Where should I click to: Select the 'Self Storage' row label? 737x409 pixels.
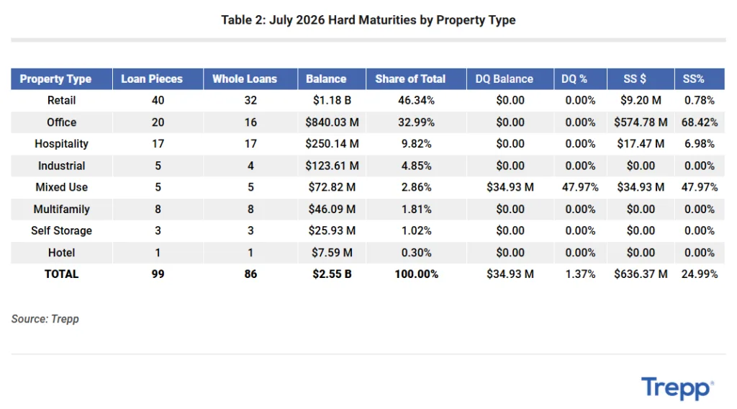coord(62,231)
